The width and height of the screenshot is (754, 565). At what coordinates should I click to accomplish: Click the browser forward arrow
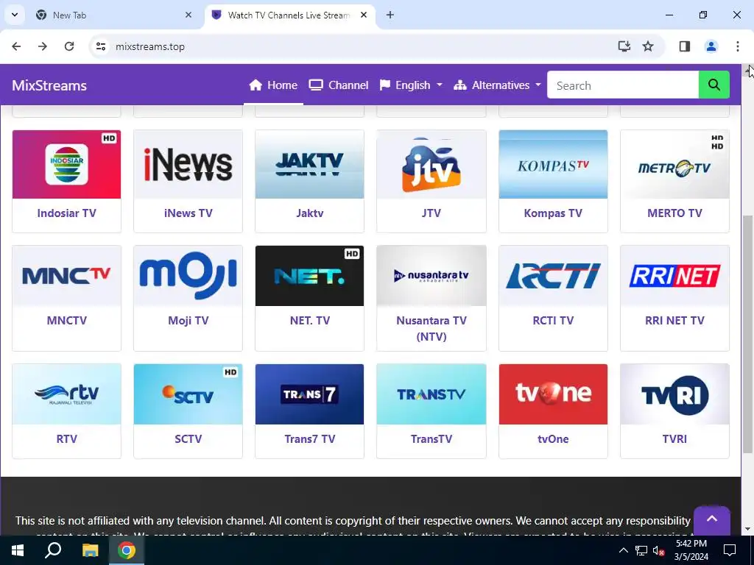[43, 46]
